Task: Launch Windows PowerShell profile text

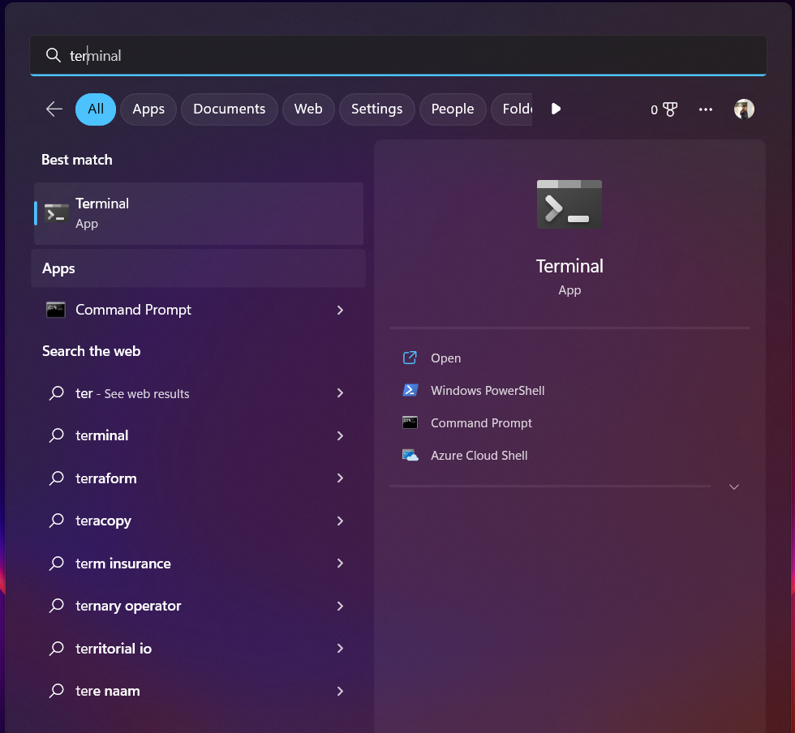Action: coord(488,390)
